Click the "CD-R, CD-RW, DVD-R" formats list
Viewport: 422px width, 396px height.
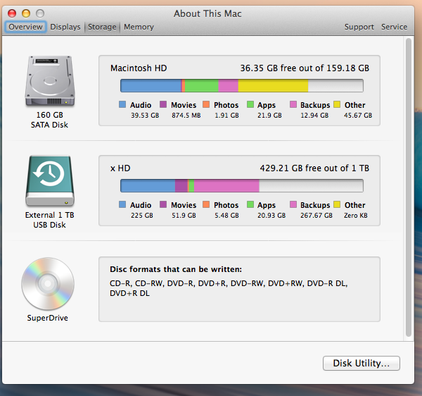(229, 288)
